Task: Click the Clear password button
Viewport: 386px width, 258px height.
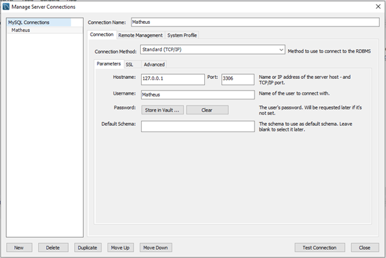Action: click(207, 110)
